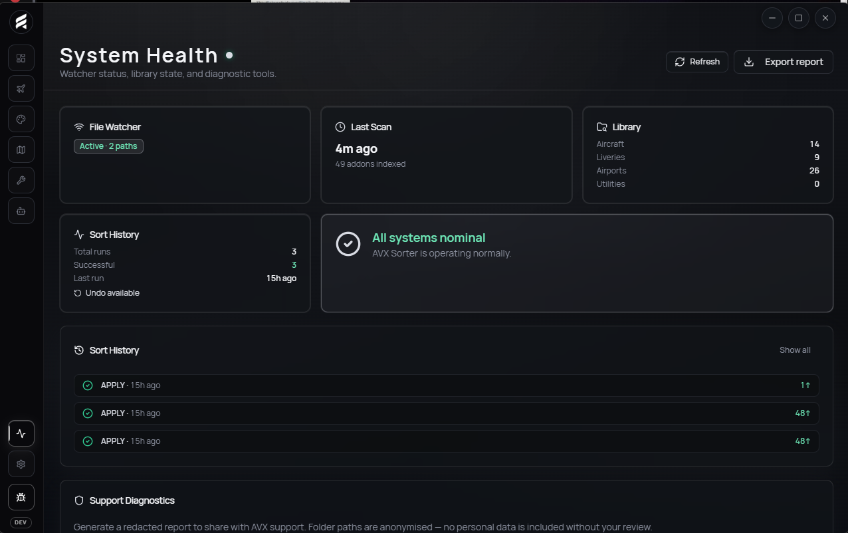Click Show all in Sort History

(x=795, y=350)
